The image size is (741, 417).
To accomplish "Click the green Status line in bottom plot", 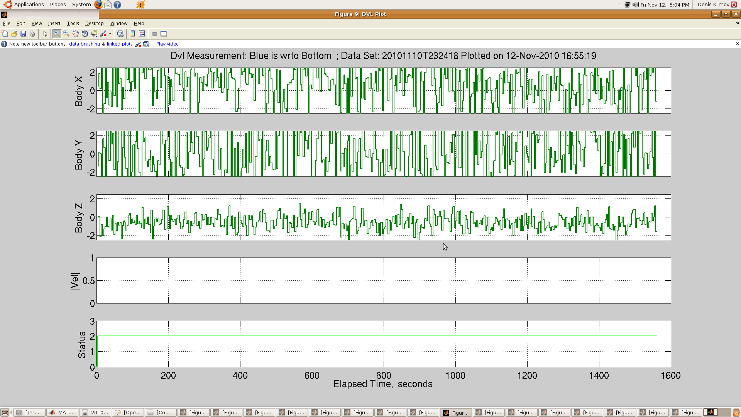I will click(x=377, y=336).
